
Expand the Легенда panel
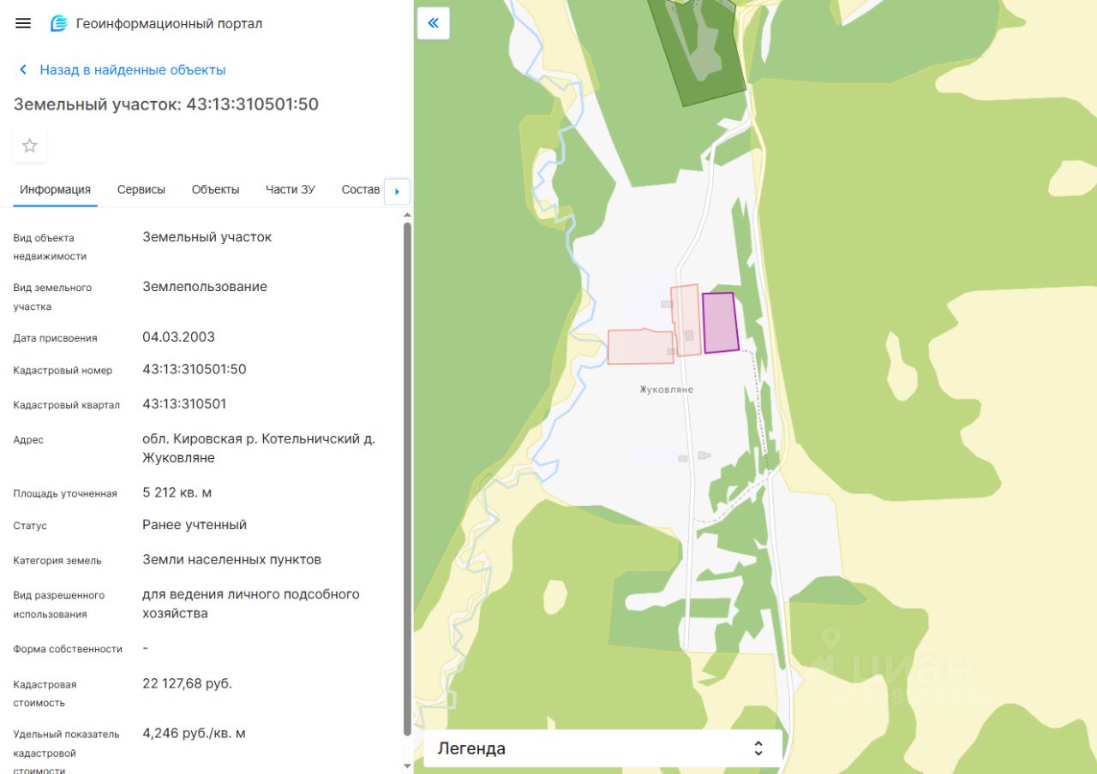[602, 748]
